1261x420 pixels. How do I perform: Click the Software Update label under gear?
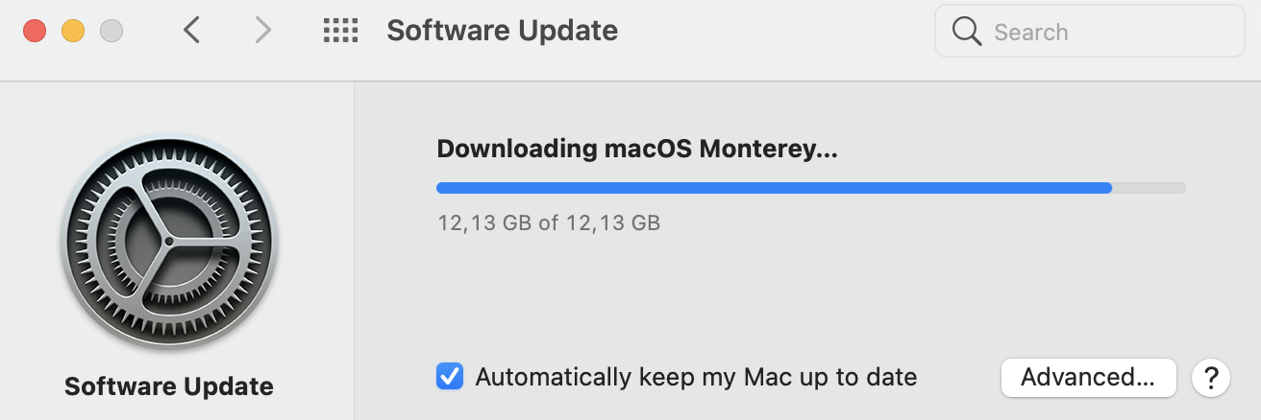169,387
